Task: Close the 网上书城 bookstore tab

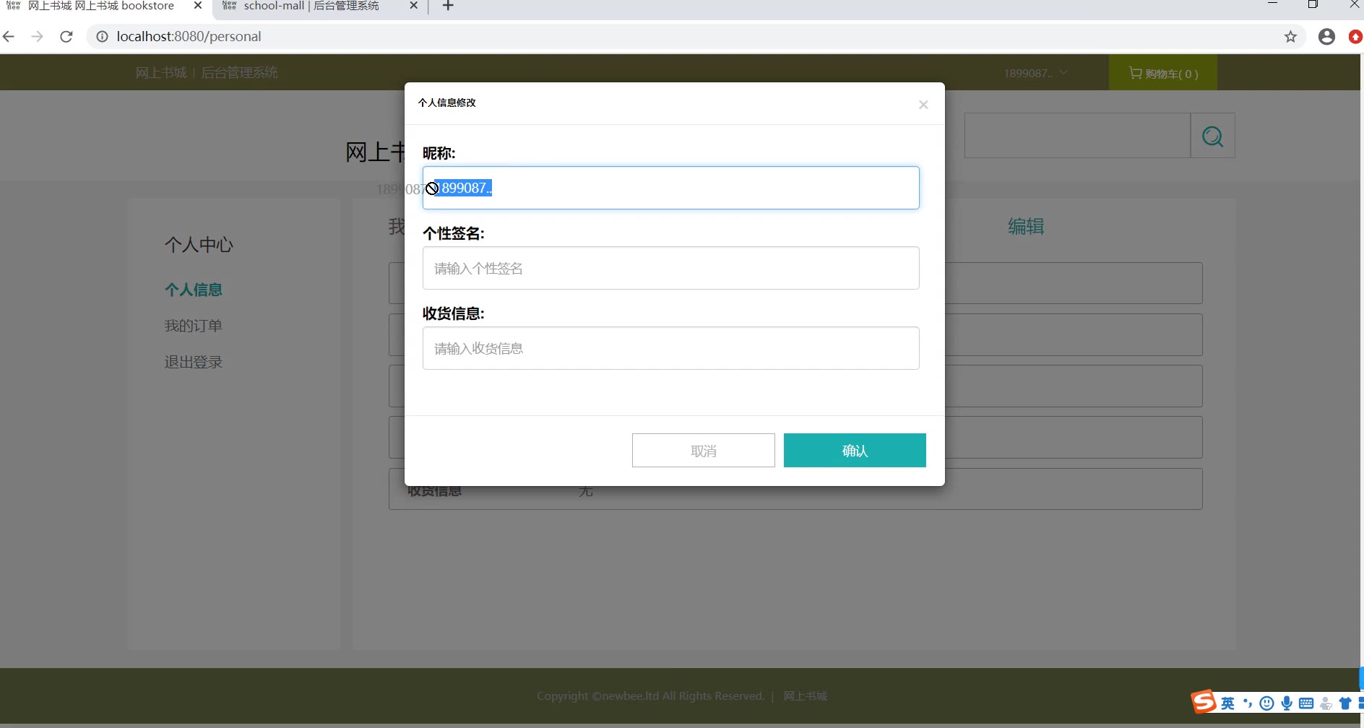Action: pos(198,6)
